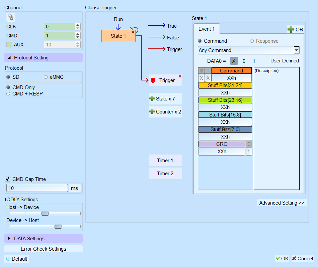Delete the Trigger block via red x
The height and width of the screenshot is (267, 318).
[180, 76]
